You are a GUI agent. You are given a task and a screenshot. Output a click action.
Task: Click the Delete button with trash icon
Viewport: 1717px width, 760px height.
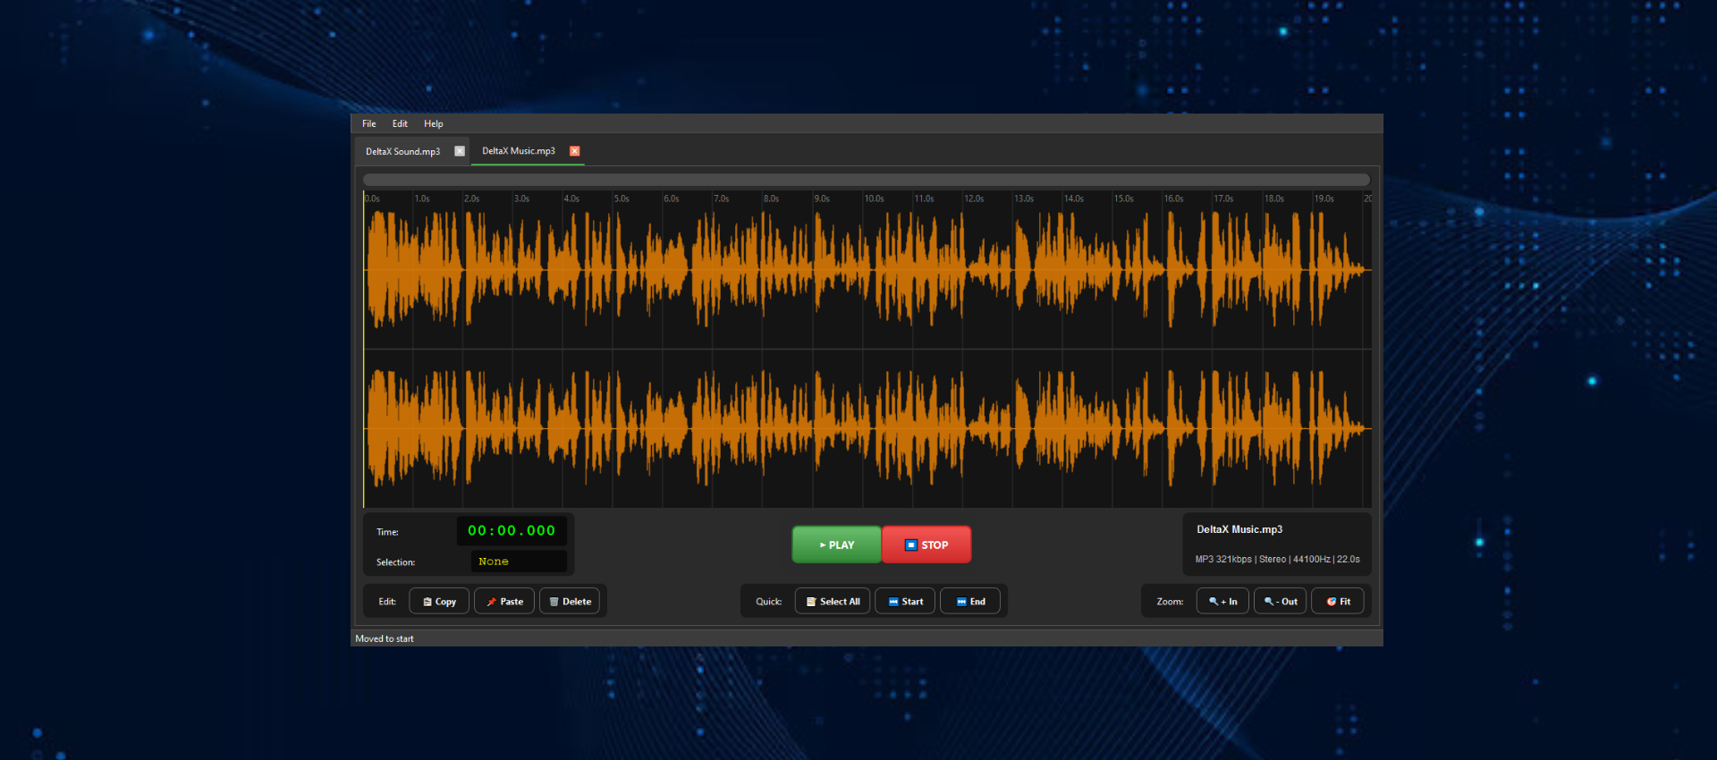click(x=570, y=602)
